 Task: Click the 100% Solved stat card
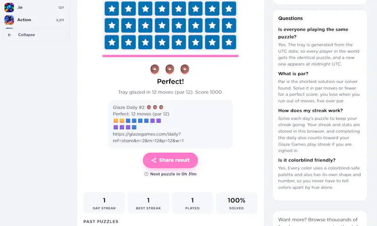[x=237, y=203]
